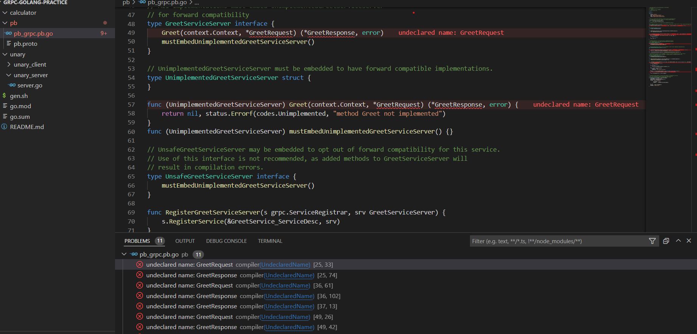The height and width of the screenshot is (334, 697).
Task: Click GreetResponse on code line 57
Action: click(x=458, y=105)
